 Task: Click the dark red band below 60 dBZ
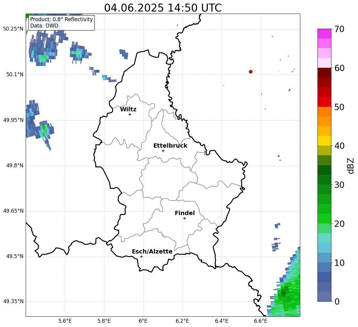(x=324, y=73)
